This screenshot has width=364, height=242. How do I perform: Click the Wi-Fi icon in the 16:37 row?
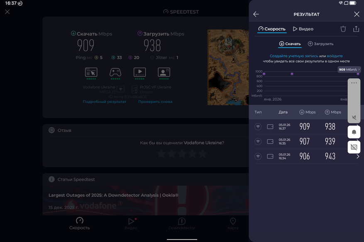[258, 127]
